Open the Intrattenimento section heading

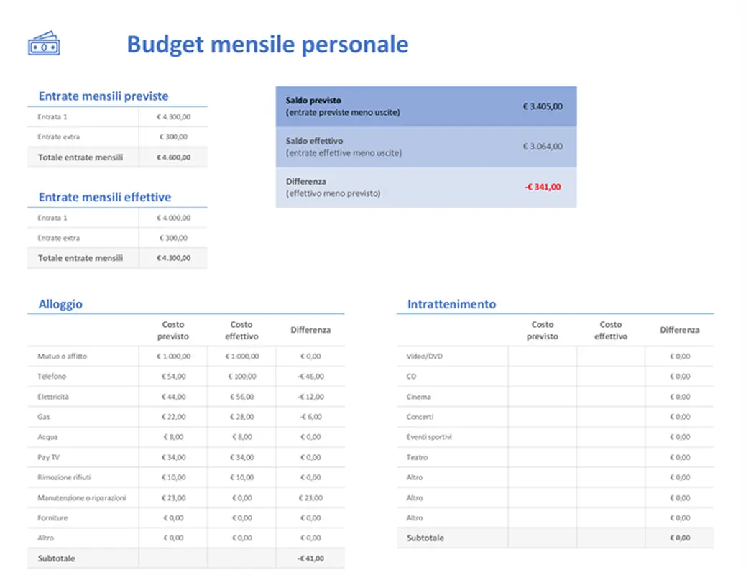[451, 304]
